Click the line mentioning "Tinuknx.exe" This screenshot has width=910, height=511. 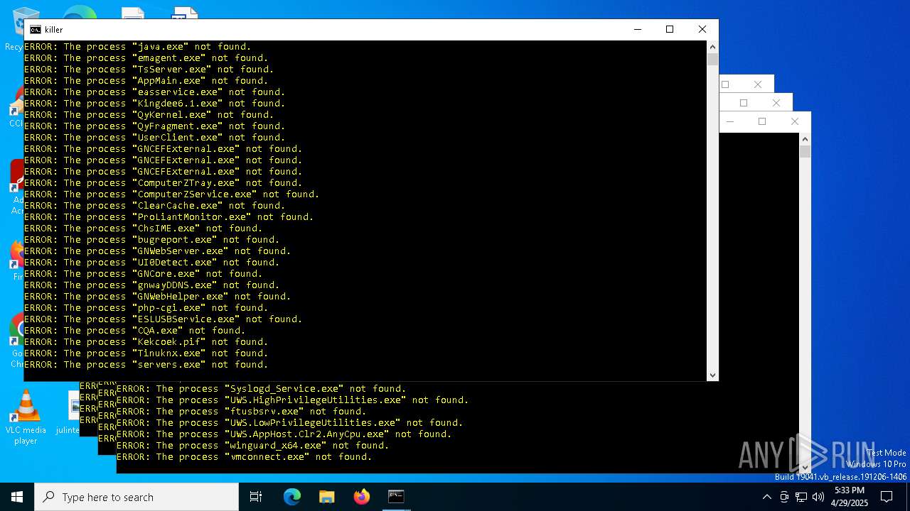[x=146, y=353]
